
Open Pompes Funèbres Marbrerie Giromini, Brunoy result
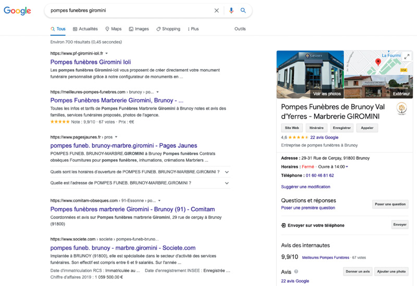pyautogui.click(x=117, y=100)
